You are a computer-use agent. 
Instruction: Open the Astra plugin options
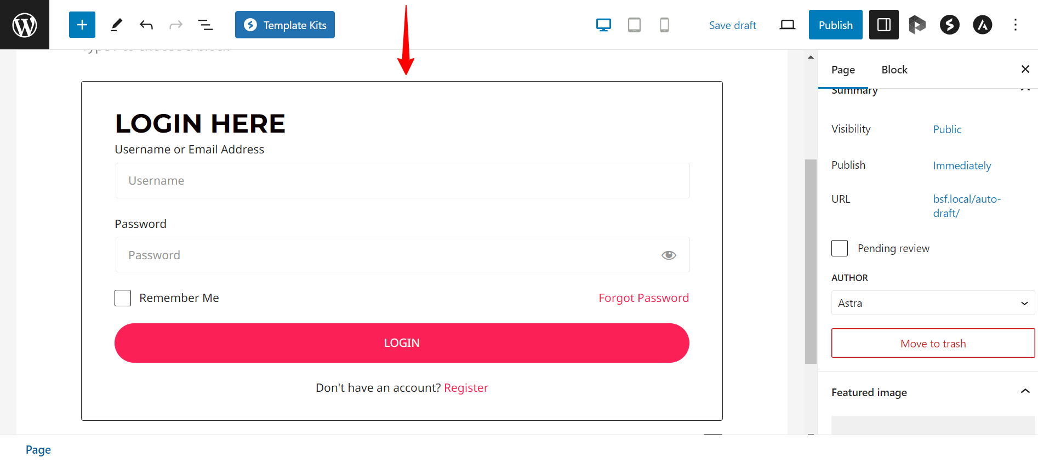click(983, 24)
